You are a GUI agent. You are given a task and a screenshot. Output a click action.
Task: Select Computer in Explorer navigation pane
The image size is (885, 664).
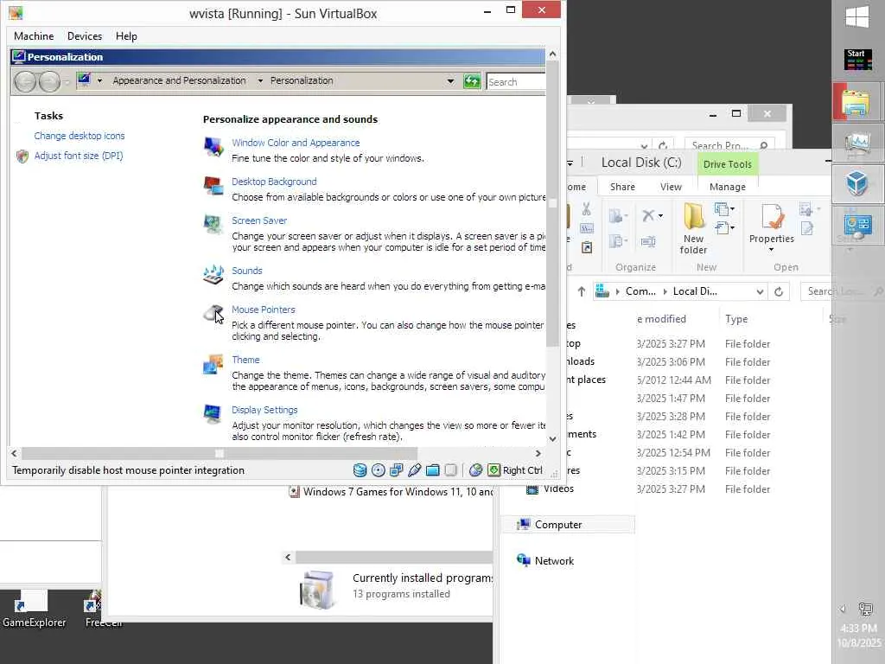pos(569,525)
